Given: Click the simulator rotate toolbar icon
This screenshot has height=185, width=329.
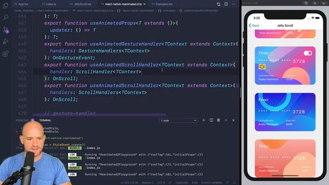Looking at the screenshot, I should pyautogui.click(x=323, y=3).
